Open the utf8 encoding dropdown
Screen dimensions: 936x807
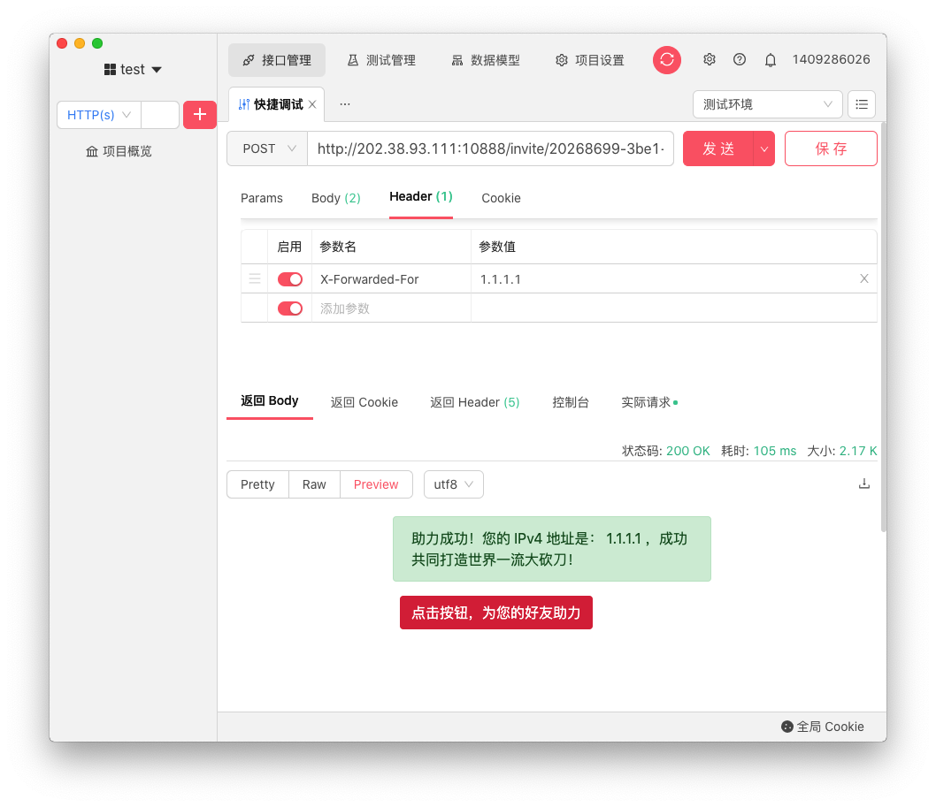coord(453,484)
